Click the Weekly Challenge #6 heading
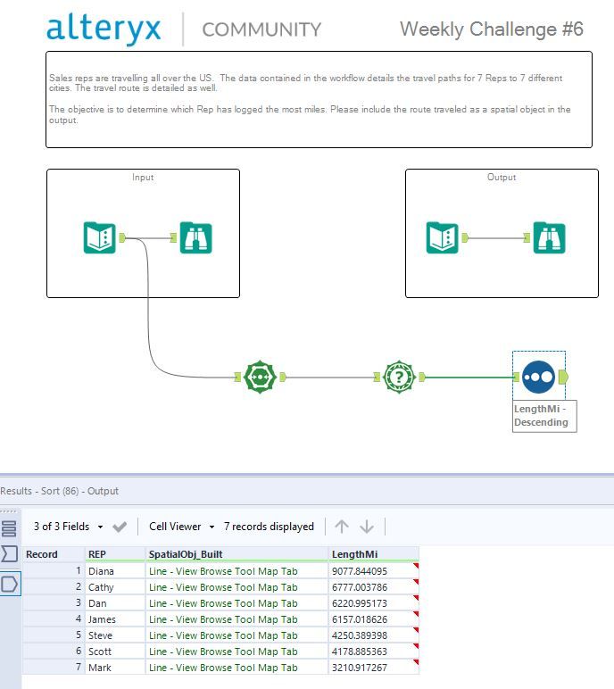The image size is (614, 689). pos(492,29)
